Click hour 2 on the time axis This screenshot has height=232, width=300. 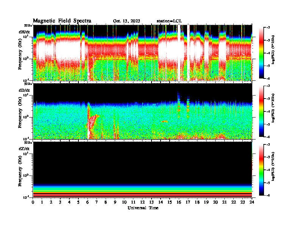(51, 202)
